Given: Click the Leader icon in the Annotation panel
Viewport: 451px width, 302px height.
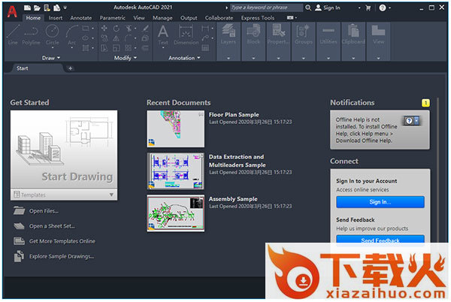Looking at the screenshot, I should pos(205,38).
